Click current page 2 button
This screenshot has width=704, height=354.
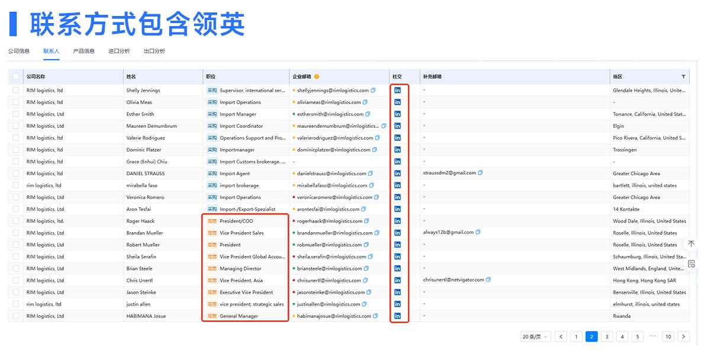point(592,336)
